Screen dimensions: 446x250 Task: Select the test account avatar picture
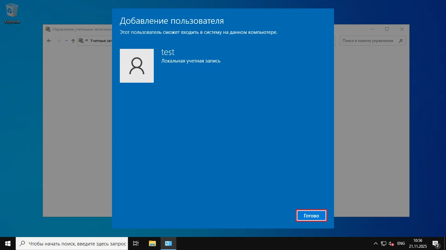pos(137,65)
